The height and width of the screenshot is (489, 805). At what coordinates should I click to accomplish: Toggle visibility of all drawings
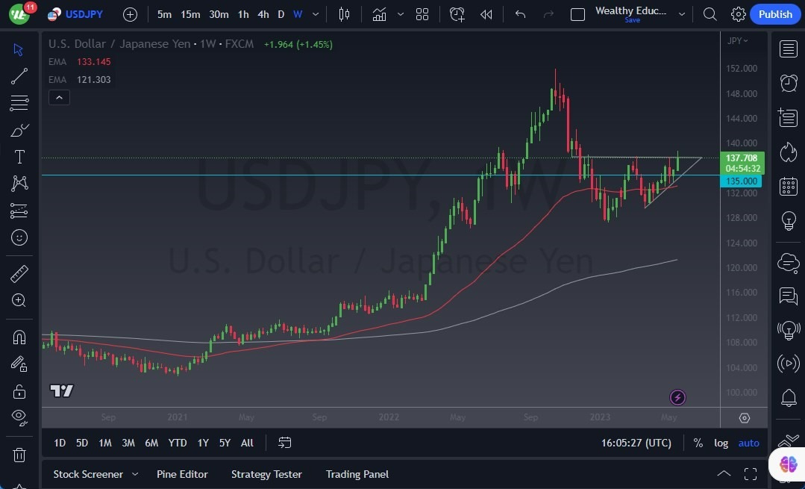(19, 417)
